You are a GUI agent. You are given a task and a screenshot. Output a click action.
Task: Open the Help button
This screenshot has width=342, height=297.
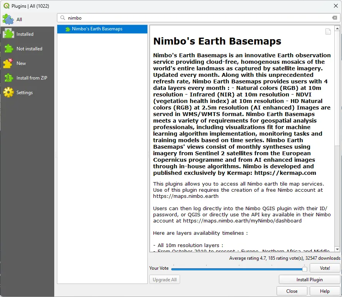pyautogui.click(x=325, y=291)
